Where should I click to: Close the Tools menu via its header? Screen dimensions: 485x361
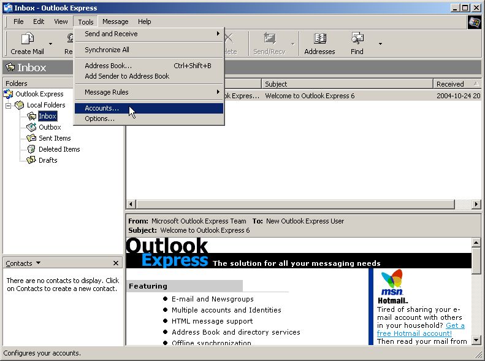tap(86, 21)
